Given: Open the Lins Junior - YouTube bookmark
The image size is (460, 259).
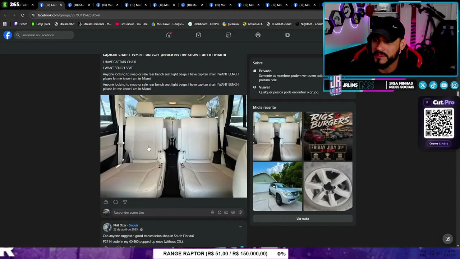Looking at the screenshot, I should point(131,24).
